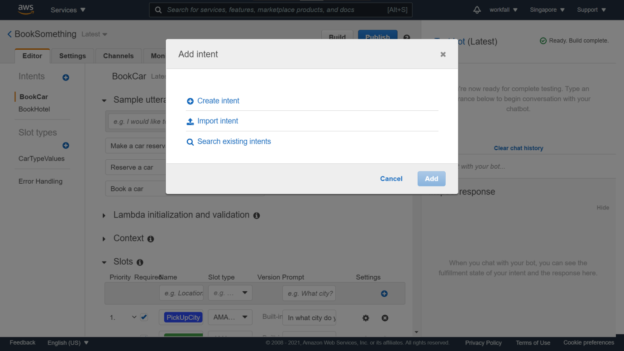Select the BookCar intent

coord(33,97)
